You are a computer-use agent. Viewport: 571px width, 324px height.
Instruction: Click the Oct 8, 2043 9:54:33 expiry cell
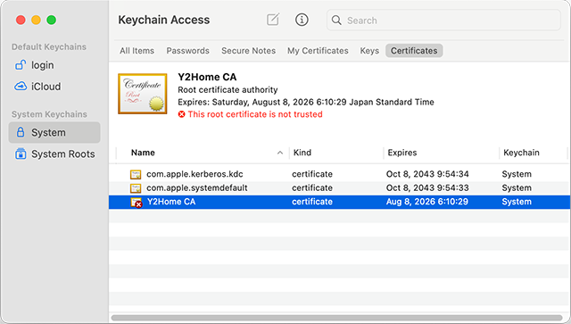tap(427, 188)
